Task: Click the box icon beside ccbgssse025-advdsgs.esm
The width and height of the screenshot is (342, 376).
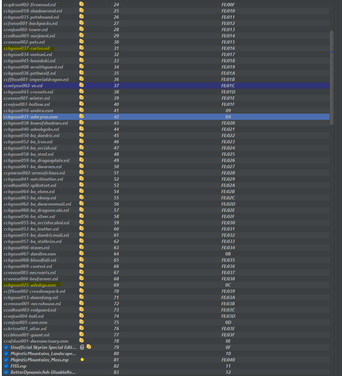Action: [x=81, y=285]
